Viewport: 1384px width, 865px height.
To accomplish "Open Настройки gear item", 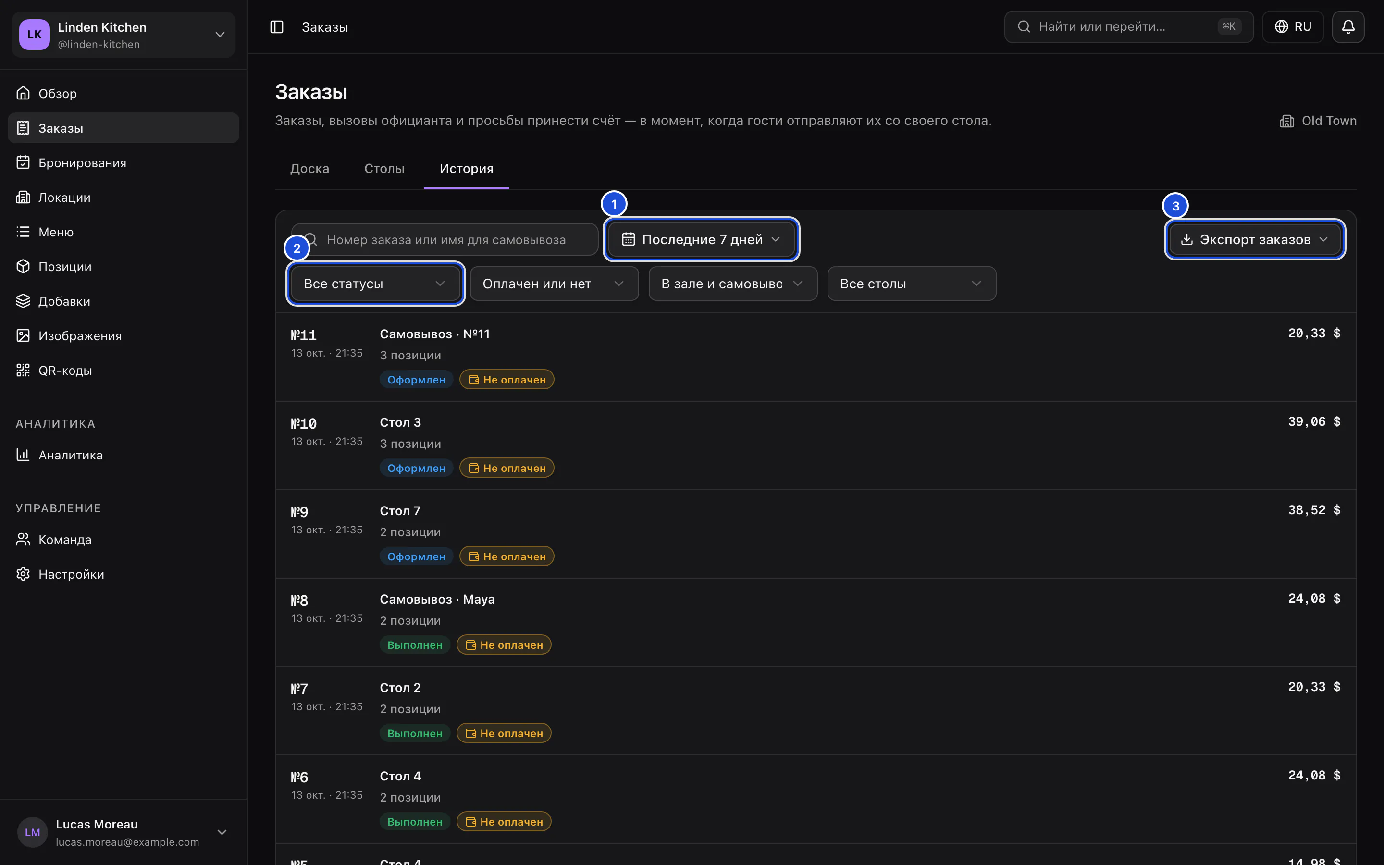I will click(x=123, y=574).
